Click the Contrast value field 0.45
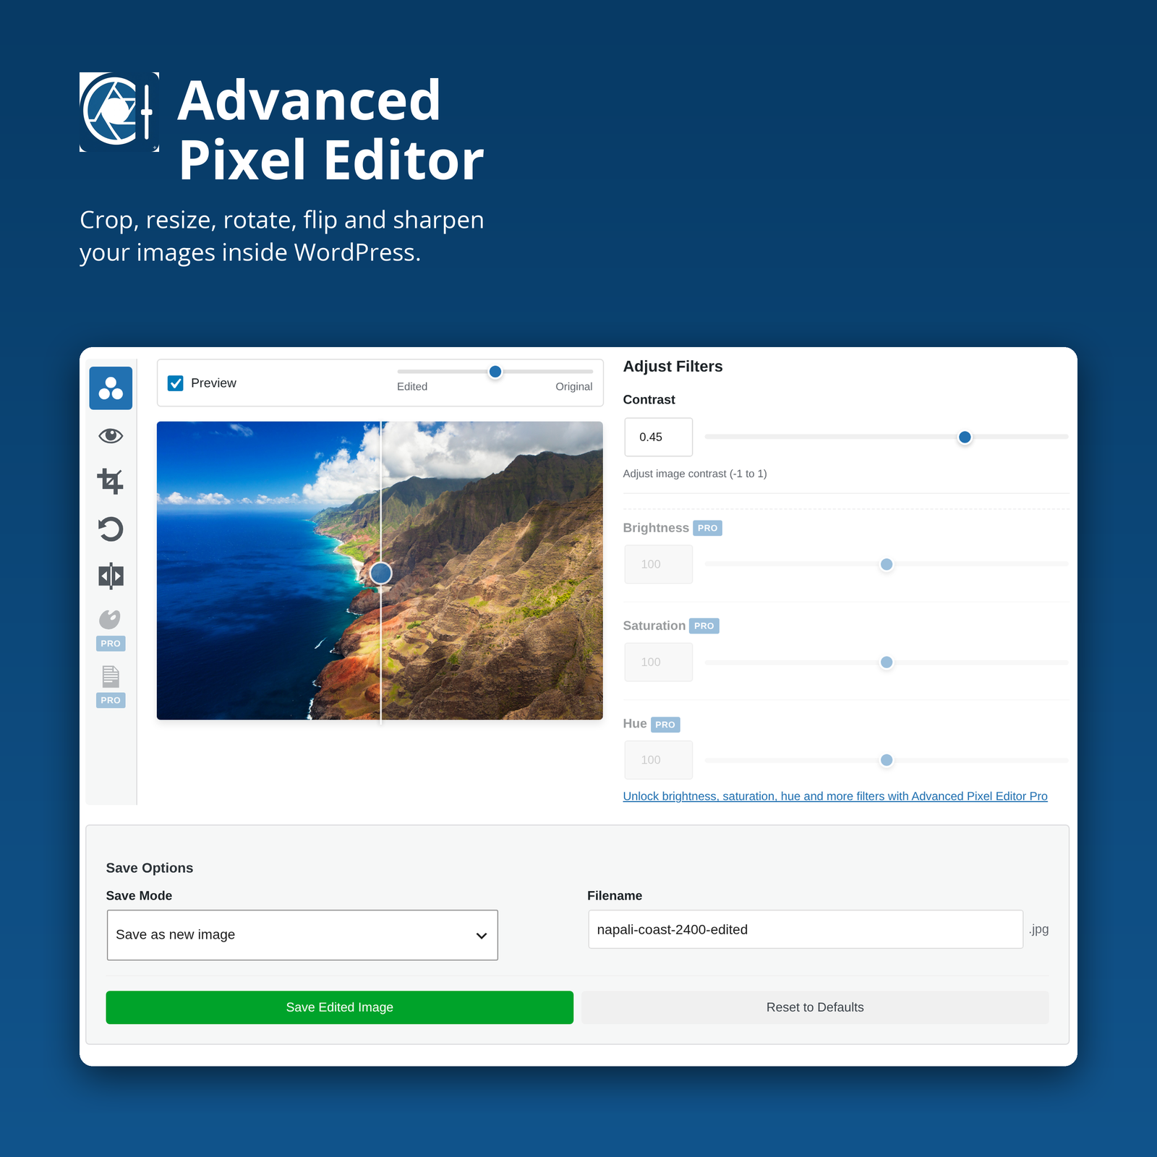 coord(659,437)
